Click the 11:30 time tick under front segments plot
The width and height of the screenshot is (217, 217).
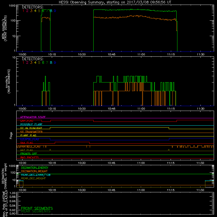200,55
